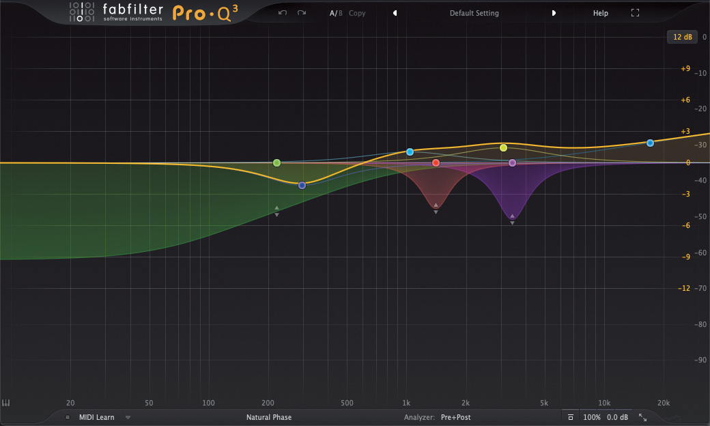
Task: Adjust the 0.0 dB output gain value
Action: point(618,417)
